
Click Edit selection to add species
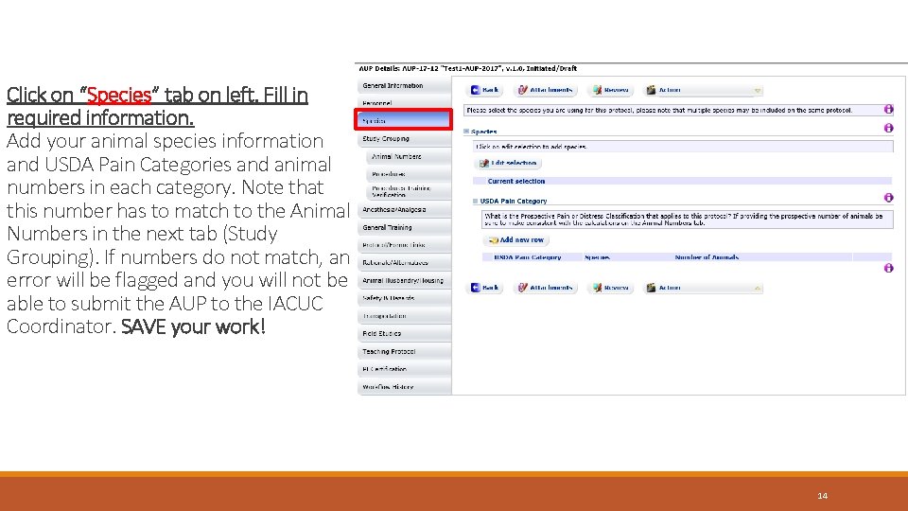[x=508, y=164]
